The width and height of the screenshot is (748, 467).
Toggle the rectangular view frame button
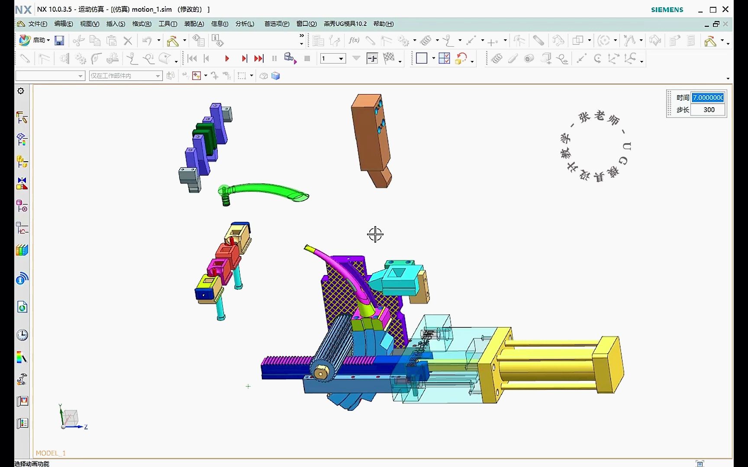(422, 58)
